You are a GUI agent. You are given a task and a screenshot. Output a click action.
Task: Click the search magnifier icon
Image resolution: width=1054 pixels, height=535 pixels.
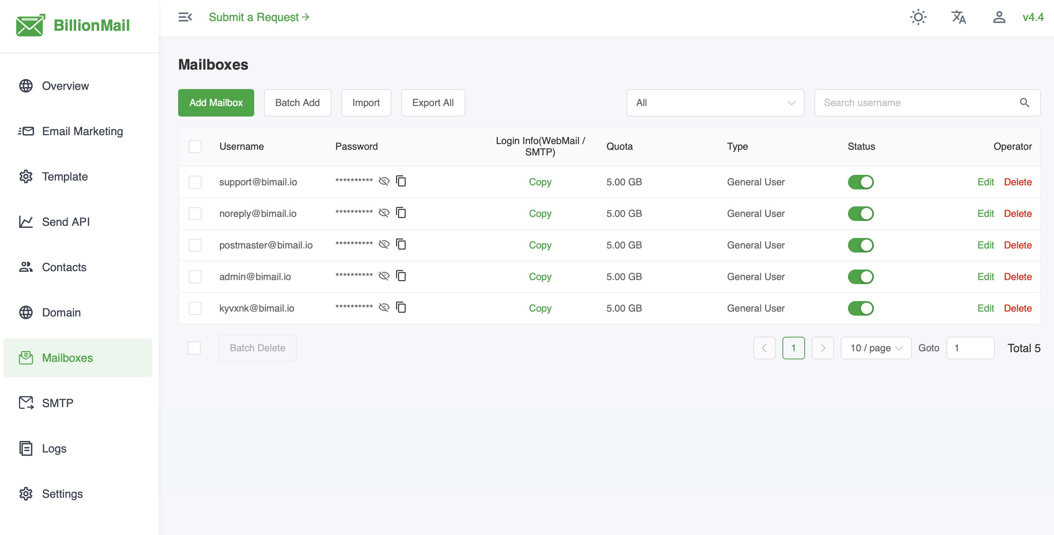[1024, 103]
